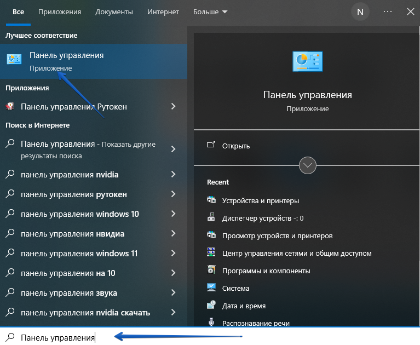Click the Rutoken control panel icon
The height and width of the screenshot is (345, 420).
tap(10, 107)
